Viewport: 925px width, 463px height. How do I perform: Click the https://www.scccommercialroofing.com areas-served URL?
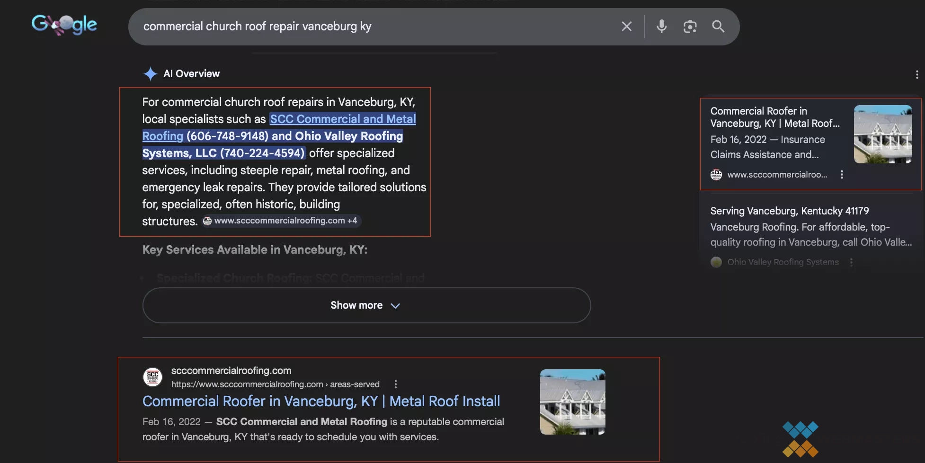click(x=275, y=384)
